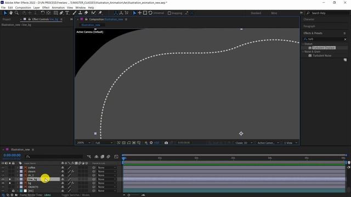Click the Motion Blur timeline button
The height and width of the screenshot is (197, 351).
pyautogui.click(x=109, y=157)
